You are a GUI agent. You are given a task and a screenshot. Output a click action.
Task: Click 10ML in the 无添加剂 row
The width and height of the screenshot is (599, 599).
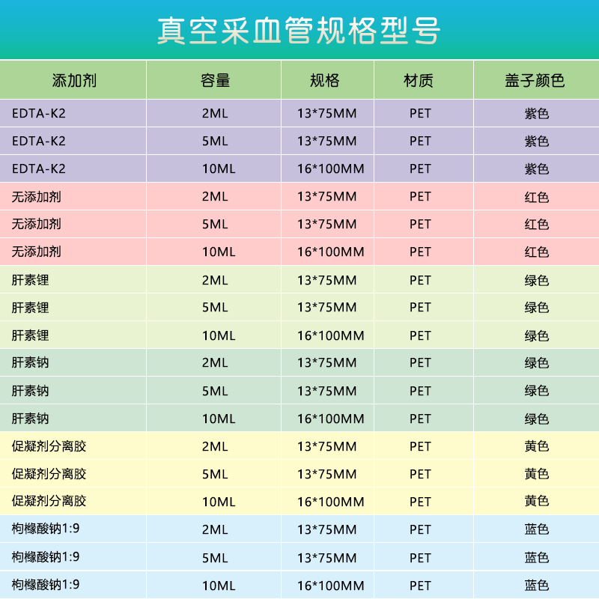pos(219,252)
